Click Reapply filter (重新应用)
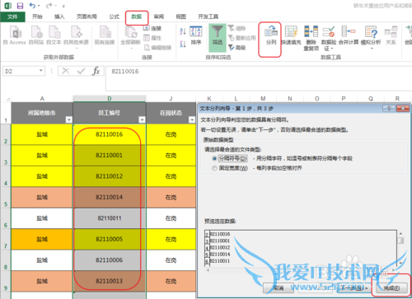The width and height of the screenshot is (412, 299). click(x=242, y=38)
